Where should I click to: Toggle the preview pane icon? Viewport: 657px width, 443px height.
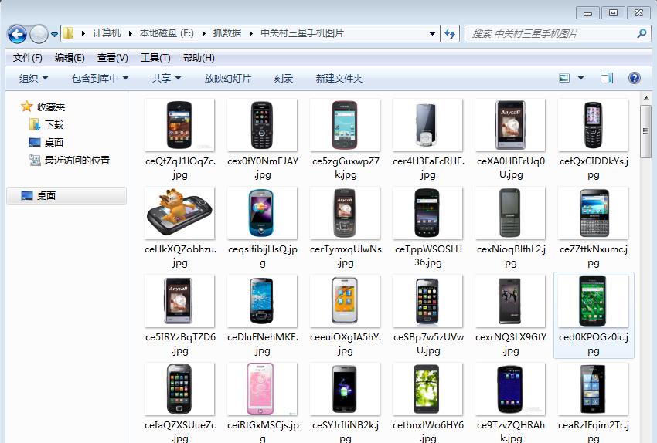pos(606,78)
